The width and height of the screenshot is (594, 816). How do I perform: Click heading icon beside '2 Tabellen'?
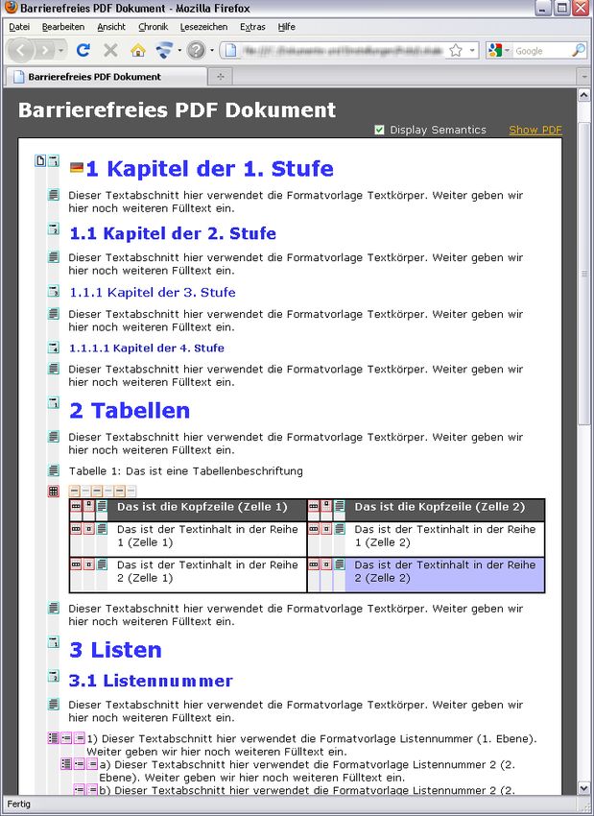click(x=54, y=402)
